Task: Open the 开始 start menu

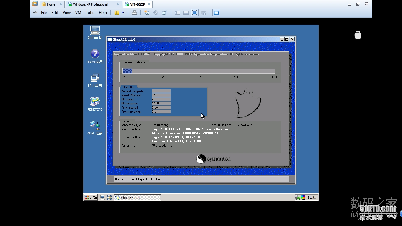Action: coord(91,197)
